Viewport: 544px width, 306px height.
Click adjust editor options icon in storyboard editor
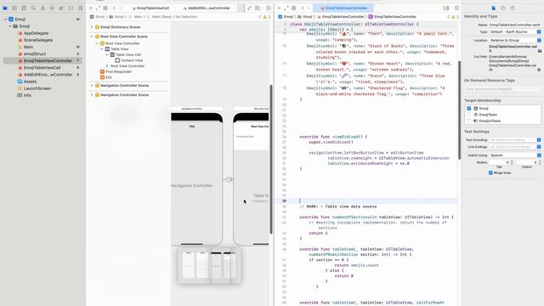(258, 8)
